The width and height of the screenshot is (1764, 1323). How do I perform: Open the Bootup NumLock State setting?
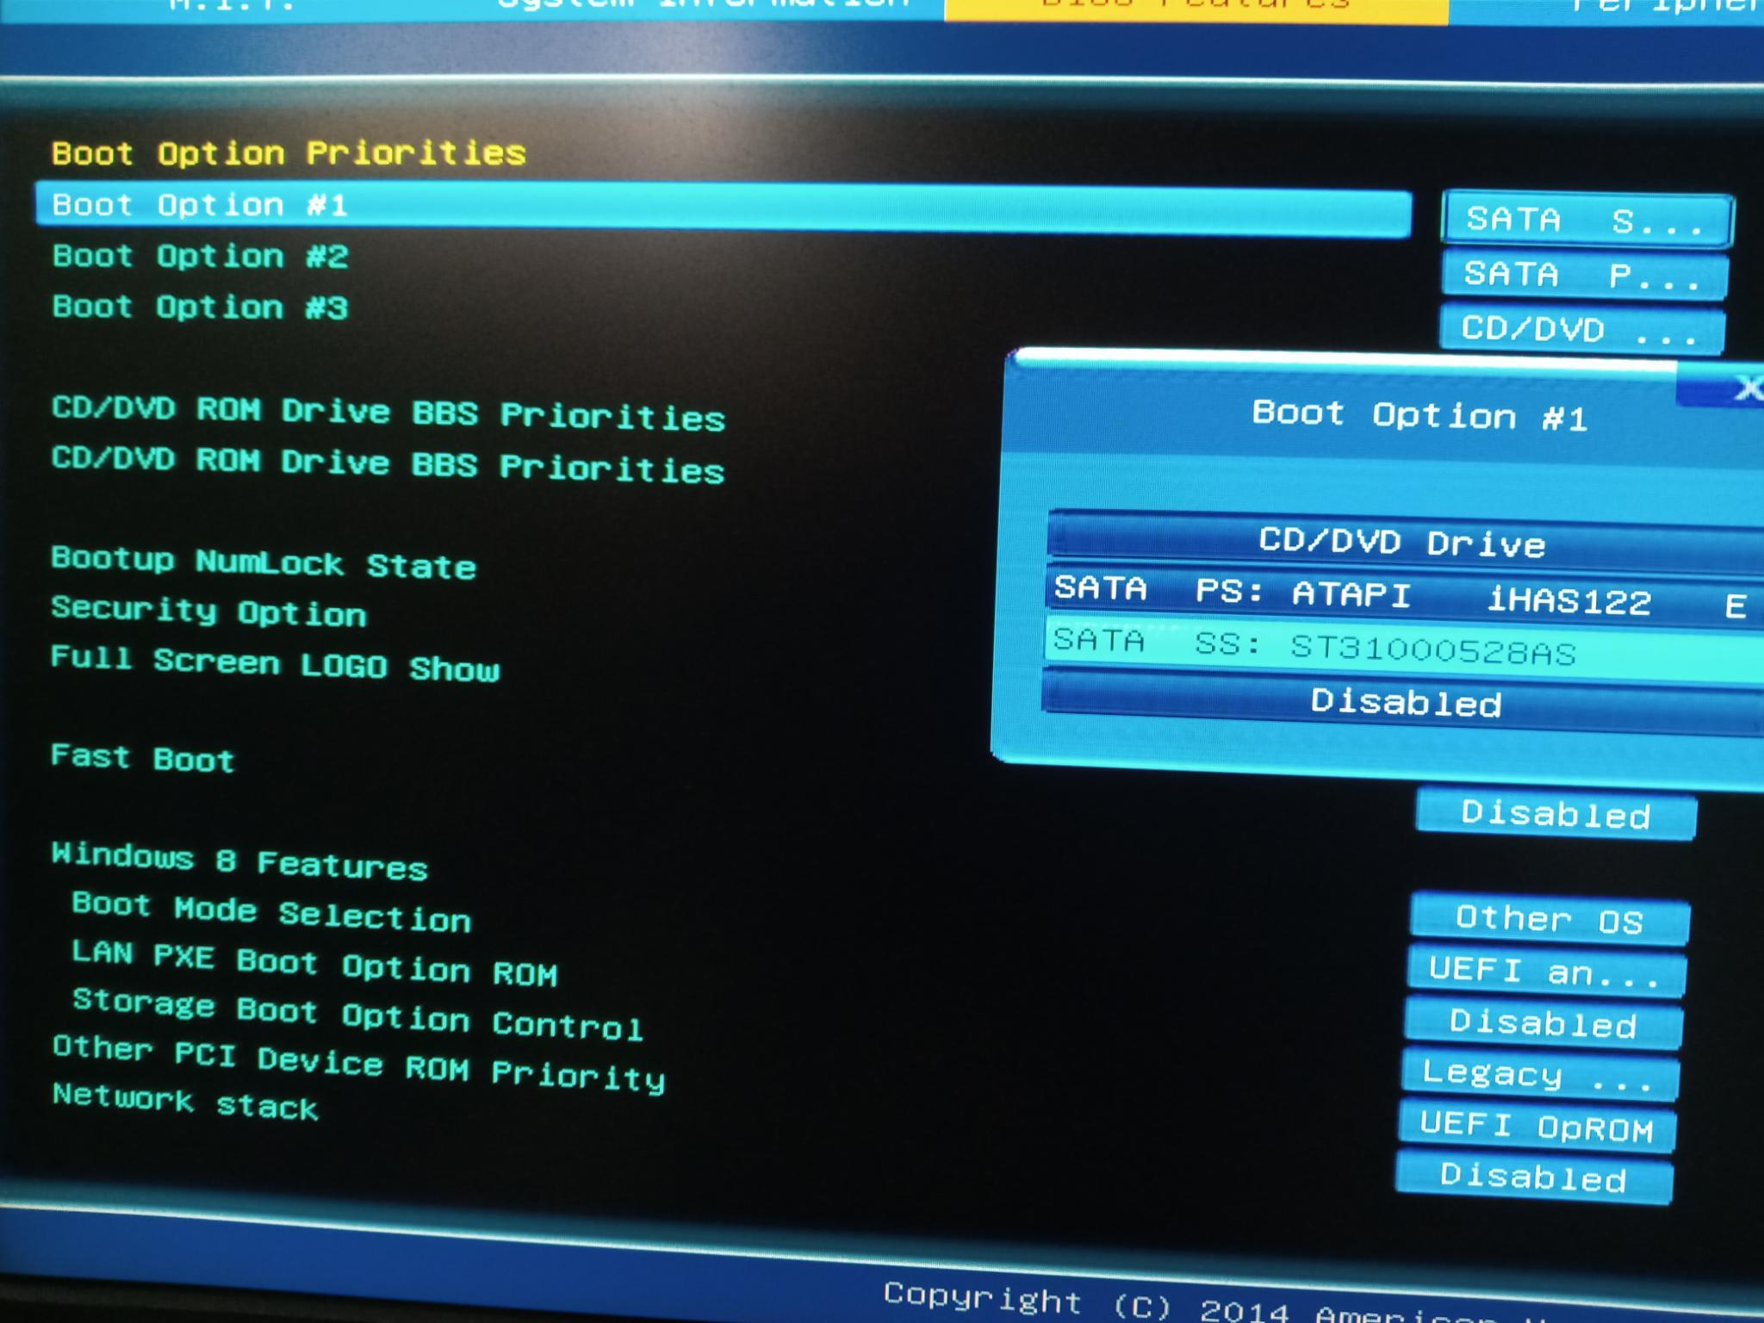264,562
